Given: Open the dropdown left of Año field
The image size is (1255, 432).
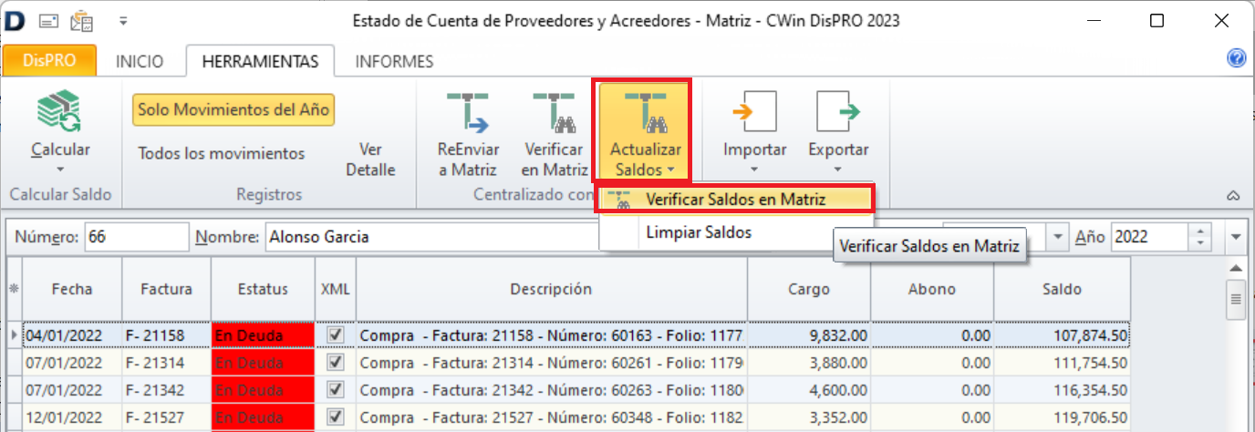Looking at the screenshot, I should pos(1059,237).
